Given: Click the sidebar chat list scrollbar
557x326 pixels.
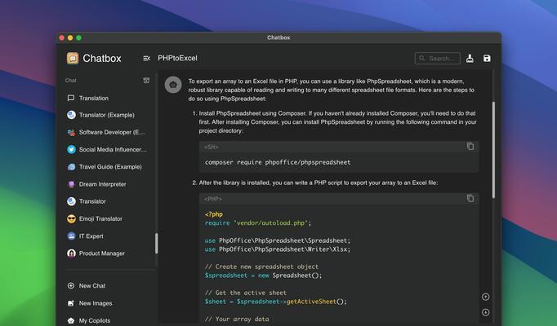Looking at the screenshot, I should pyautogui.click(x=156, y=243).
